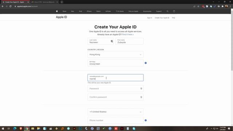Open the TV & Home menu item
This screenshot has height=131, width=233.
click(120, 11)
